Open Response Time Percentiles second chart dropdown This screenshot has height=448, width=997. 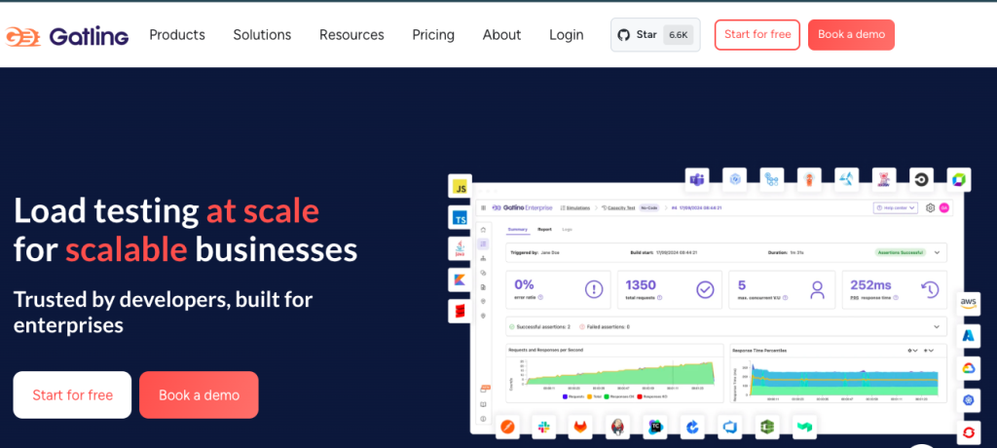(928, 350)
